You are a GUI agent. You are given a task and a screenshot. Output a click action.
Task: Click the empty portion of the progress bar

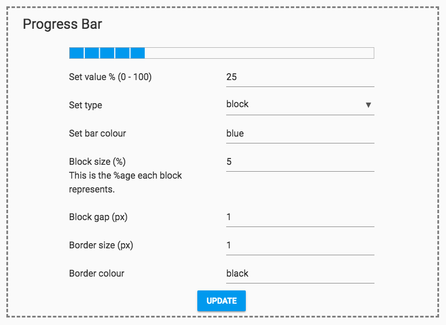coord(258,53)
